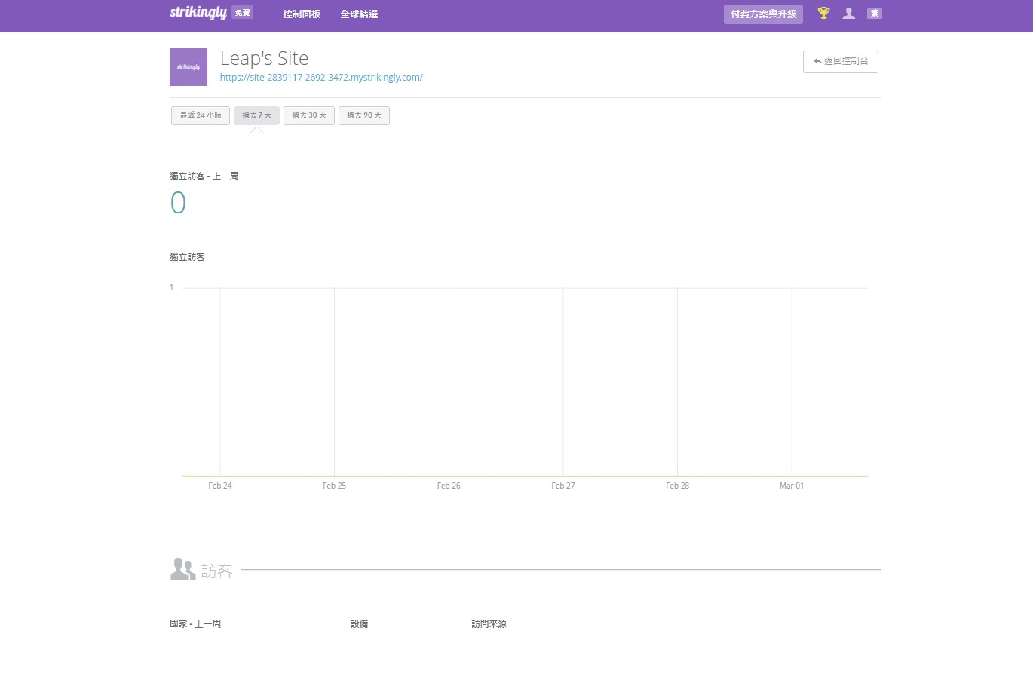This screenshot has width=1033, height=677.
Task: Click the Mar 01 label on chart axis
Action: (791, 486)
